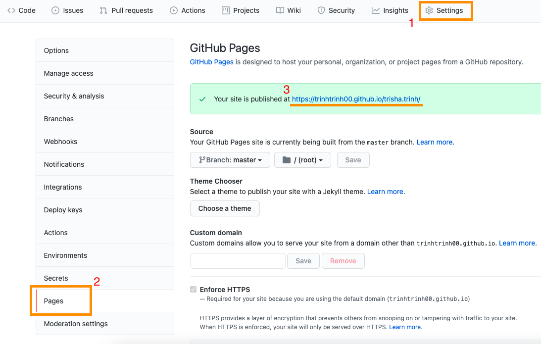The width and height of the screenshot is (541, 344).
Task: Click the Wiki book icon
Action: click(x=280, y=10)
